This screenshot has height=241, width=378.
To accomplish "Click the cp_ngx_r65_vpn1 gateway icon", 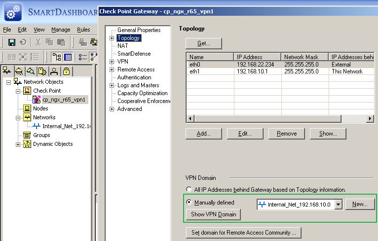I will (x=37, y=100).
